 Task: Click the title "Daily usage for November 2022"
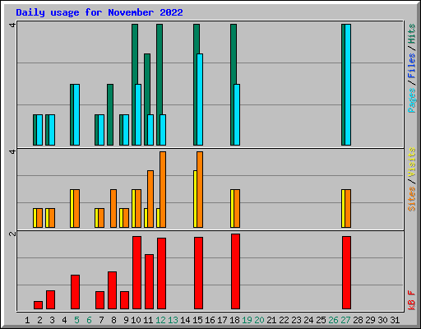point(99,12)
